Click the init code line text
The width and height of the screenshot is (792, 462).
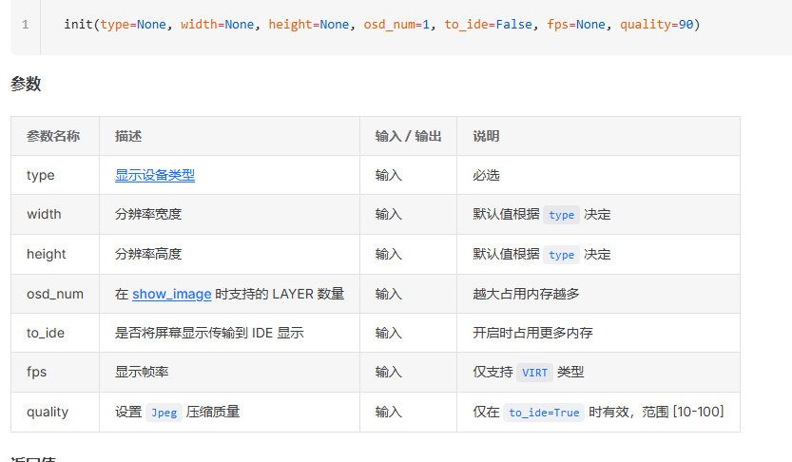coord(382,24)
